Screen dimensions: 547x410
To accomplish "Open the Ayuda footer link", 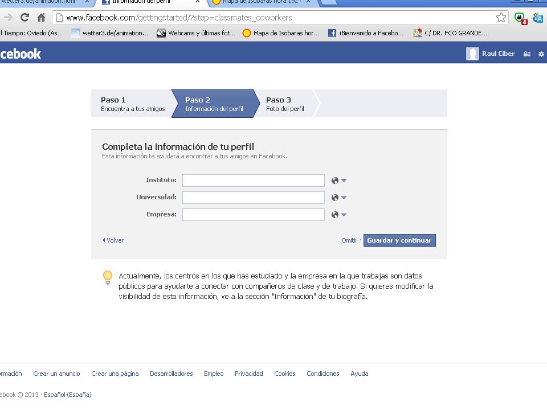I will tap(360, 374).
